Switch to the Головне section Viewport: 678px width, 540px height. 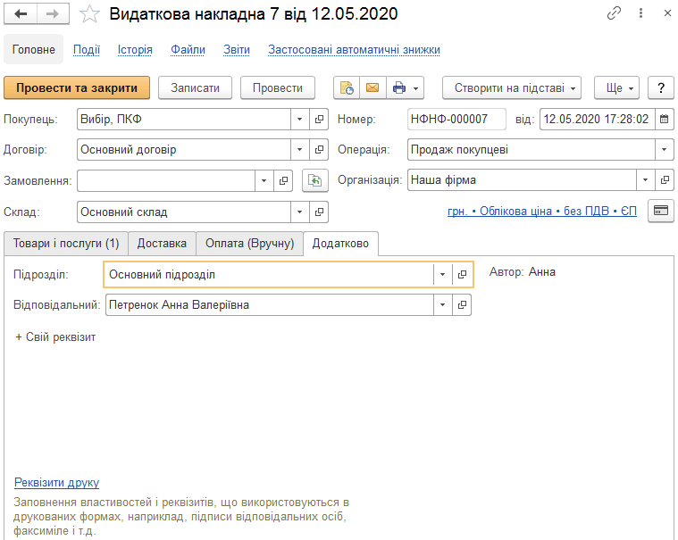point(34,50)
